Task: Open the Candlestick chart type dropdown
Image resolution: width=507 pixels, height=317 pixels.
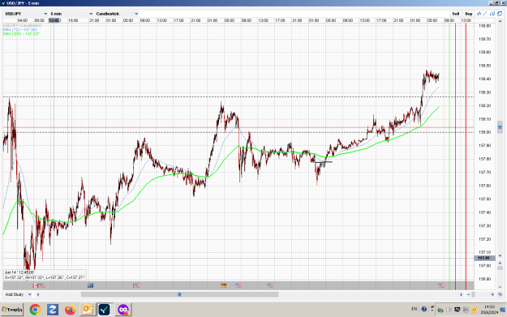Action: point(117,14)
